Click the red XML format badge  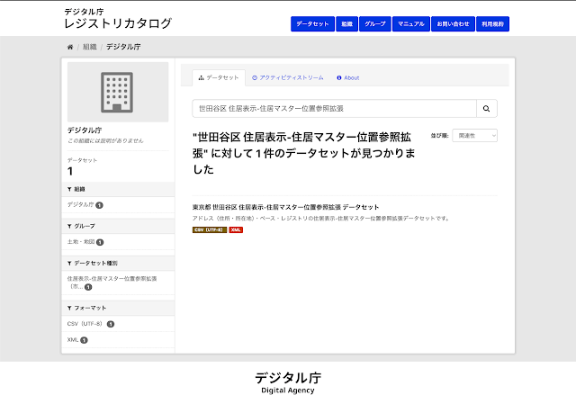click(x=236, y=230)
